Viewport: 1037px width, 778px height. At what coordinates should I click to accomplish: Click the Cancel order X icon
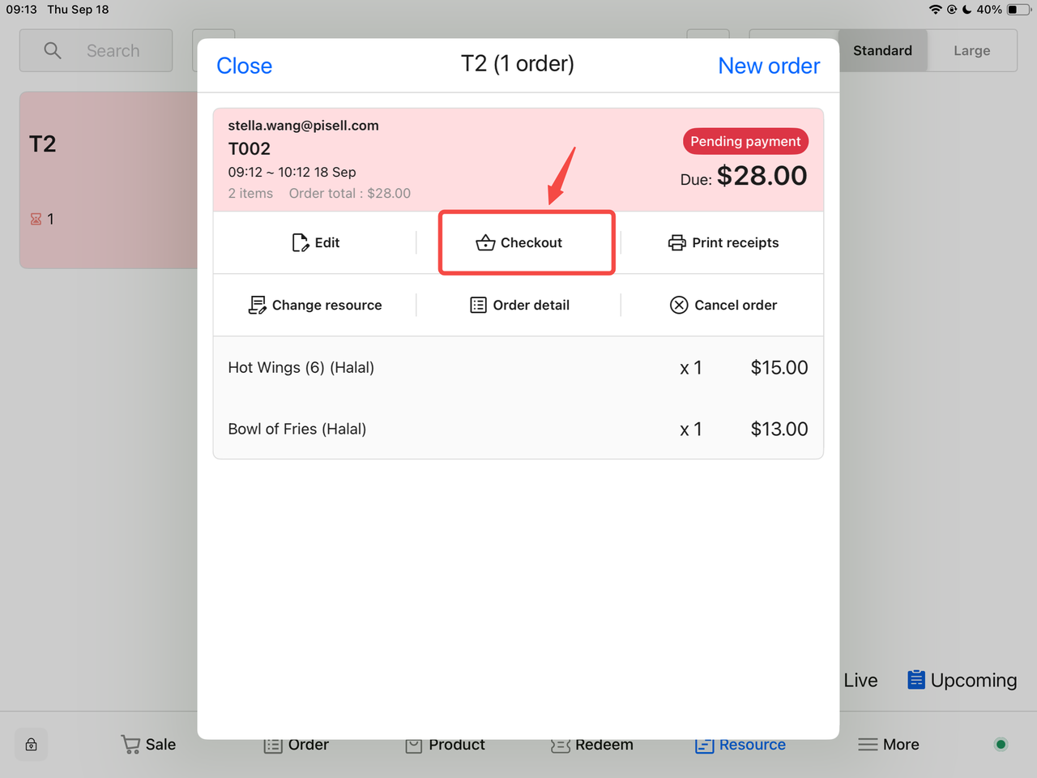pyautogui.click(x=679, y=305)
